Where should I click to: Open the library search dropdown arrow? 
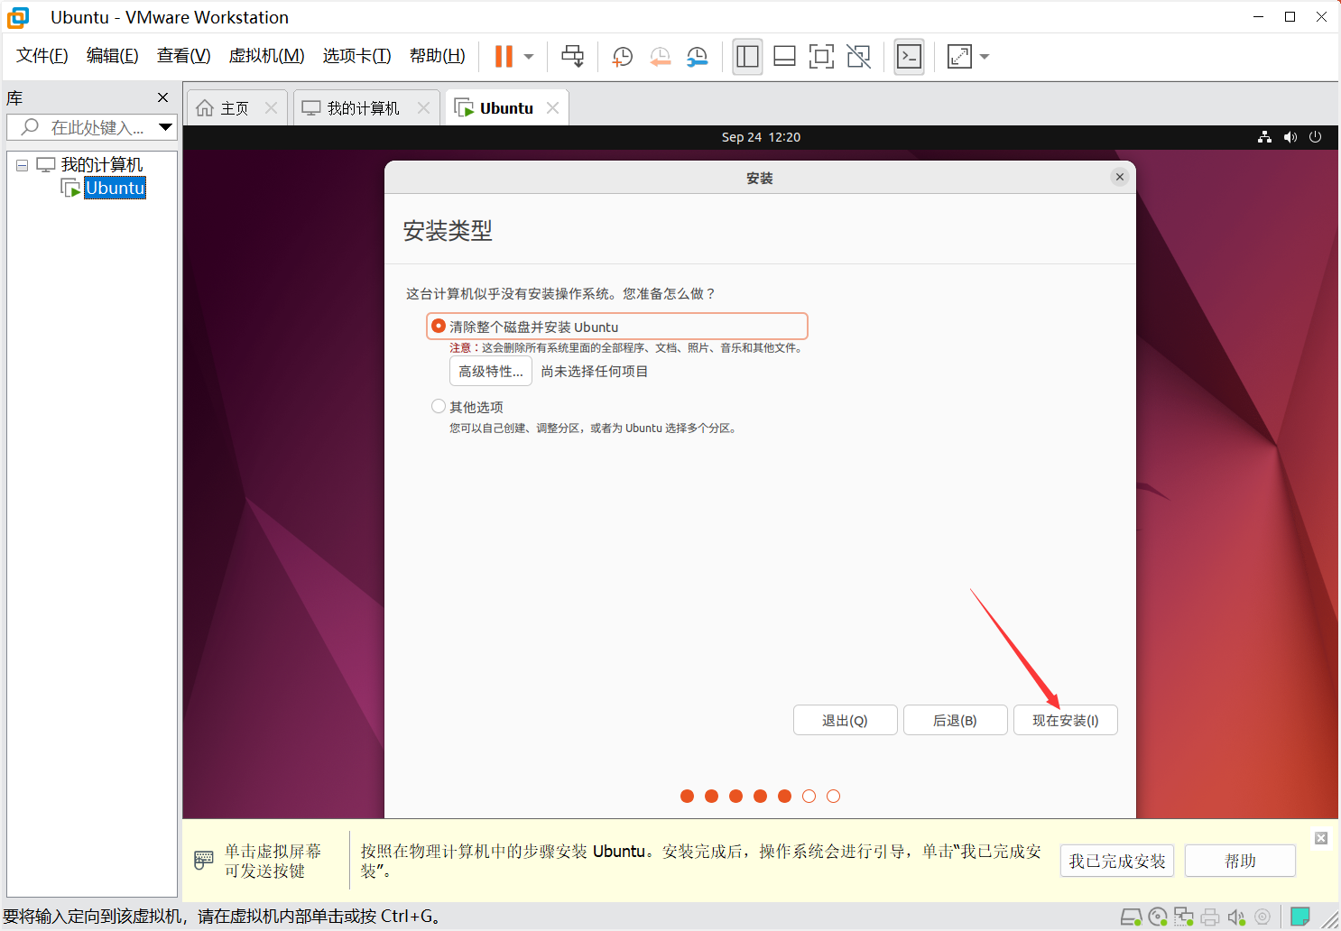coord(165,127)
